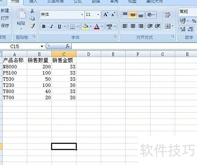
Task: Click the 打开 button
Action: tap(5, 18)
